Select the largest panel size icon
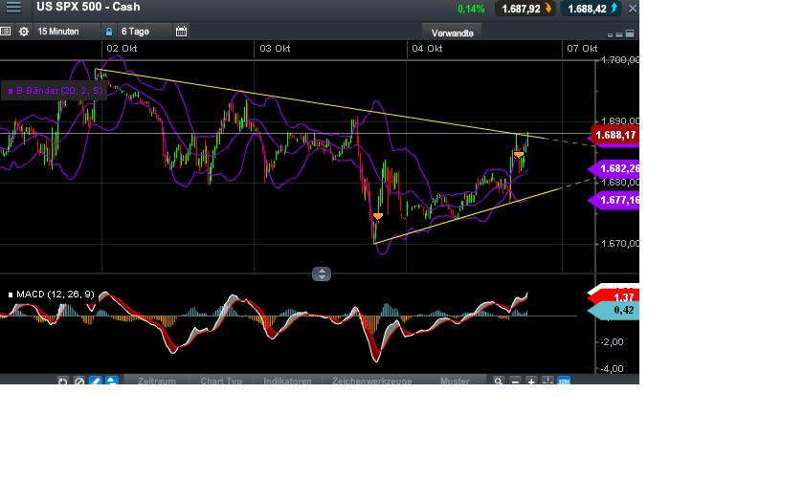This screenshot has width=804, height=502. click(630, 33)
